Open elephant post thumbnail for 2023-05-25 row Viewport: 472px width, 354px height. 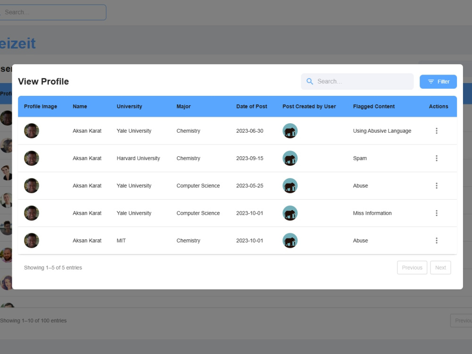tap(290, 185)
